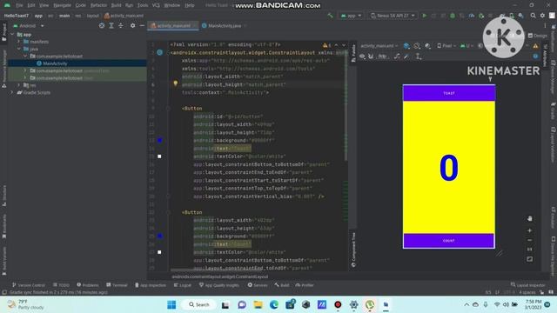Expand Gradle Scripts node
557x313 pixels.
(11, 92)
